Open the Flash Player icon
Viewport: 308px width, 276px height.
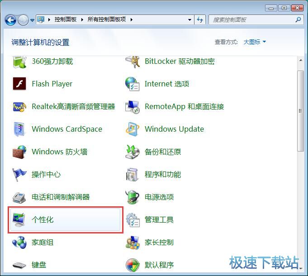[x=19, y=84]
